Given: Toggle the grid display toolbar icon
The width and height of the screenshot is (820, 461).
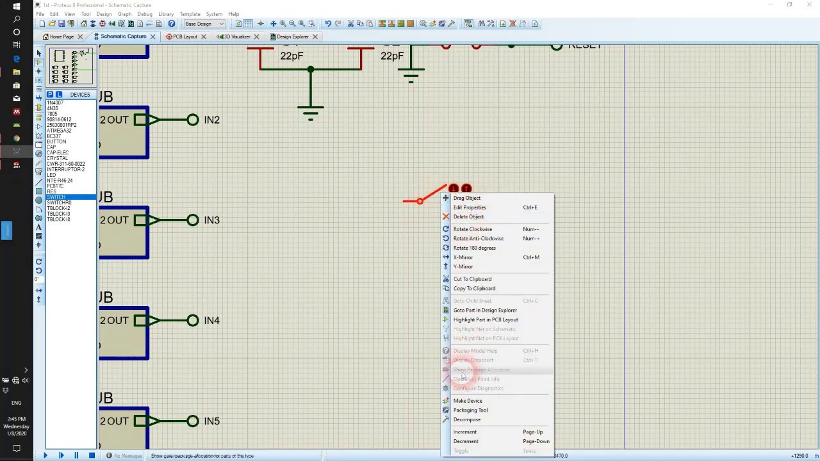Looking at the screenshot, I should point(248,24).
